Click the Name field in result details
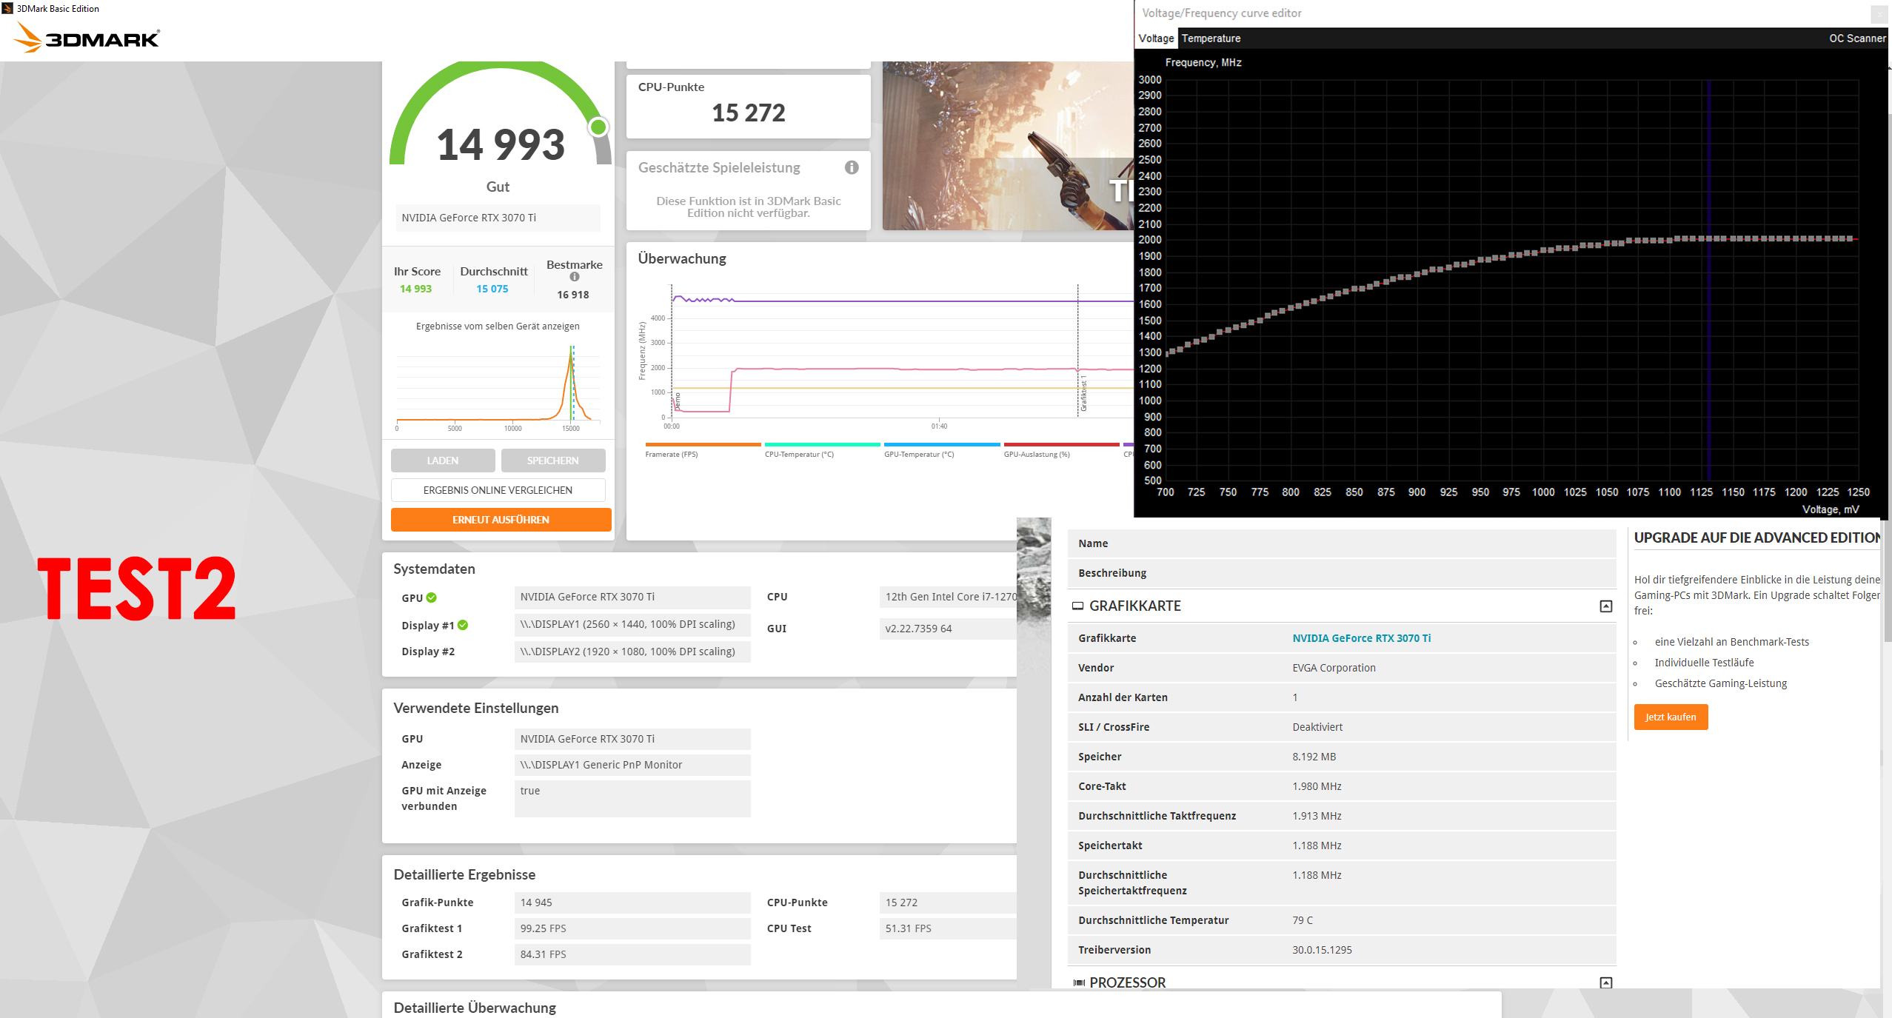1892x1018 pixels. coord(1341,543)
